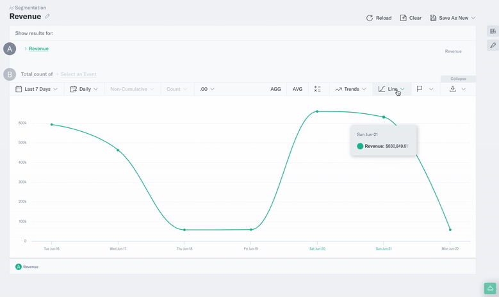This screenshot has width=499, height=297.
Task: Toggle the AGG aggregate option
Action: [275, 89]
